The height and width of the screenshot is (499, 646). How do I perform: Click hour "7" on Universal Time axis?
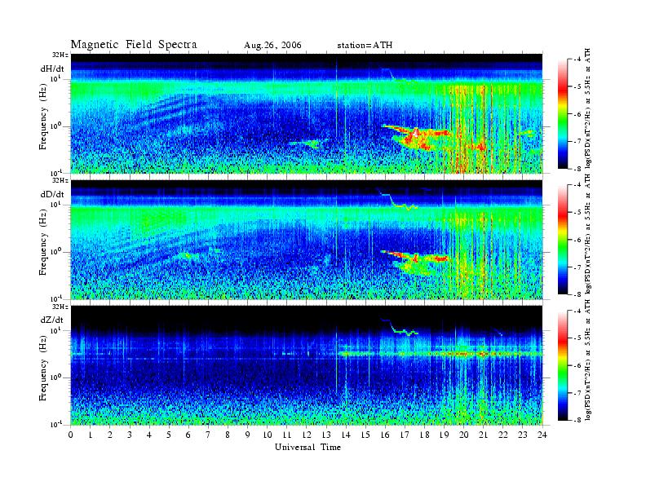click(208, 435)
